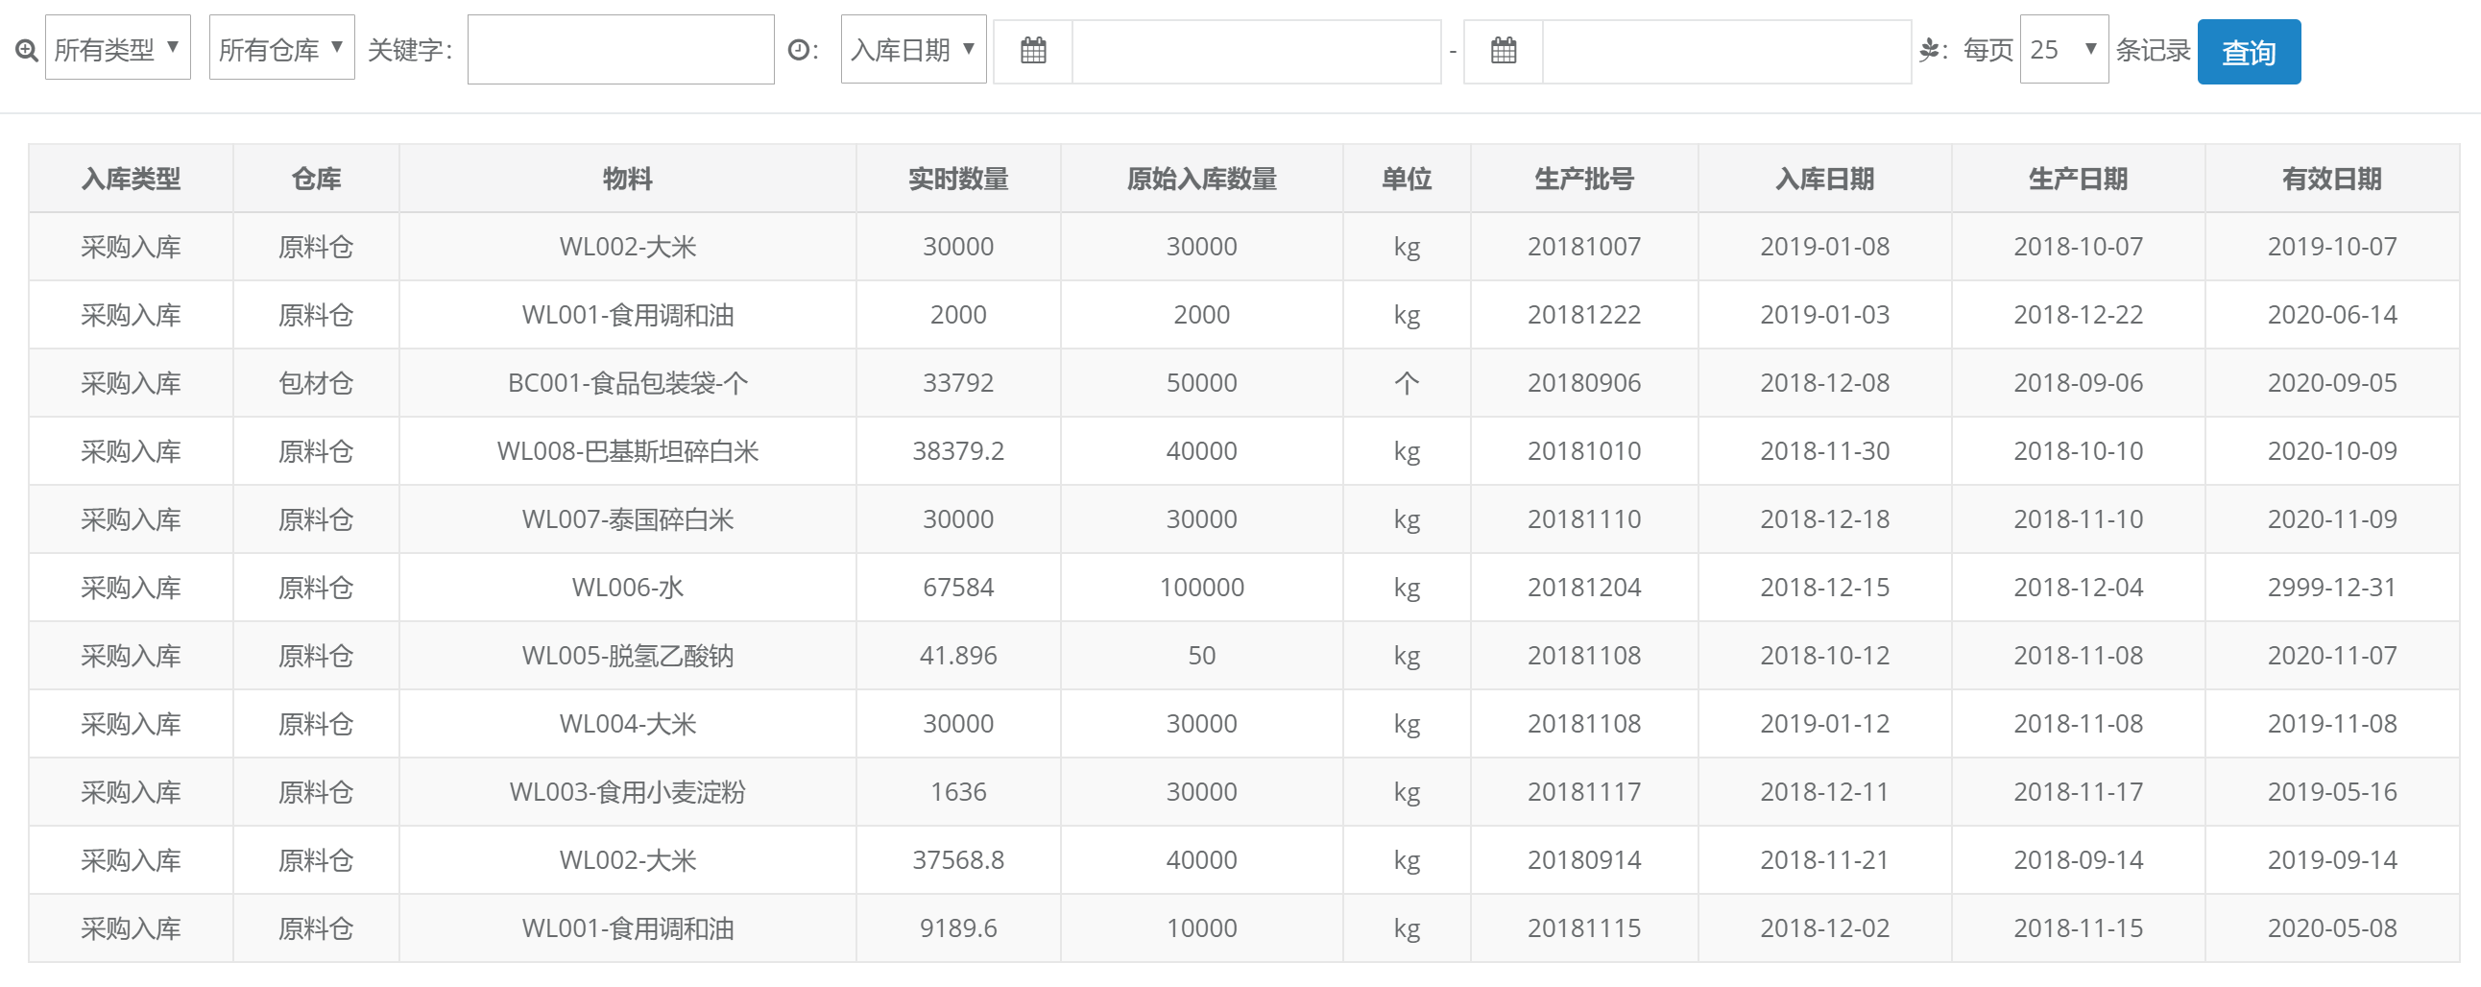Select the WL008-巴基斯坦碎白米 row
This screenshot has width=2481, height=987.
pyautogui.click(x=627, y=451)
